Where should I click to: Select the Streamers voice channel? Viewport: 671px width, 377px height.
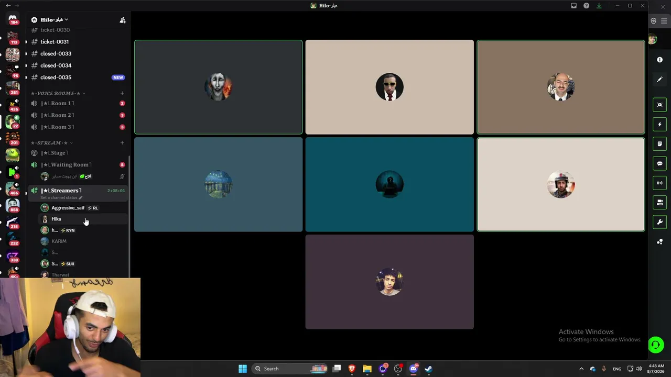point(78,191)
